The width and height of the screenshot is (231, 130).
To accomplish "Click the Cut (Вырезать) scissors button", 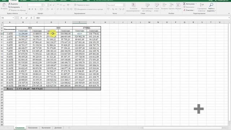I will (x=13, y=4).
